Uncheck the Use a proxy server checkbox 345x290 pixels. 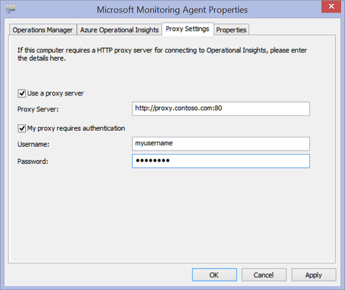click(x=22, y=93)
